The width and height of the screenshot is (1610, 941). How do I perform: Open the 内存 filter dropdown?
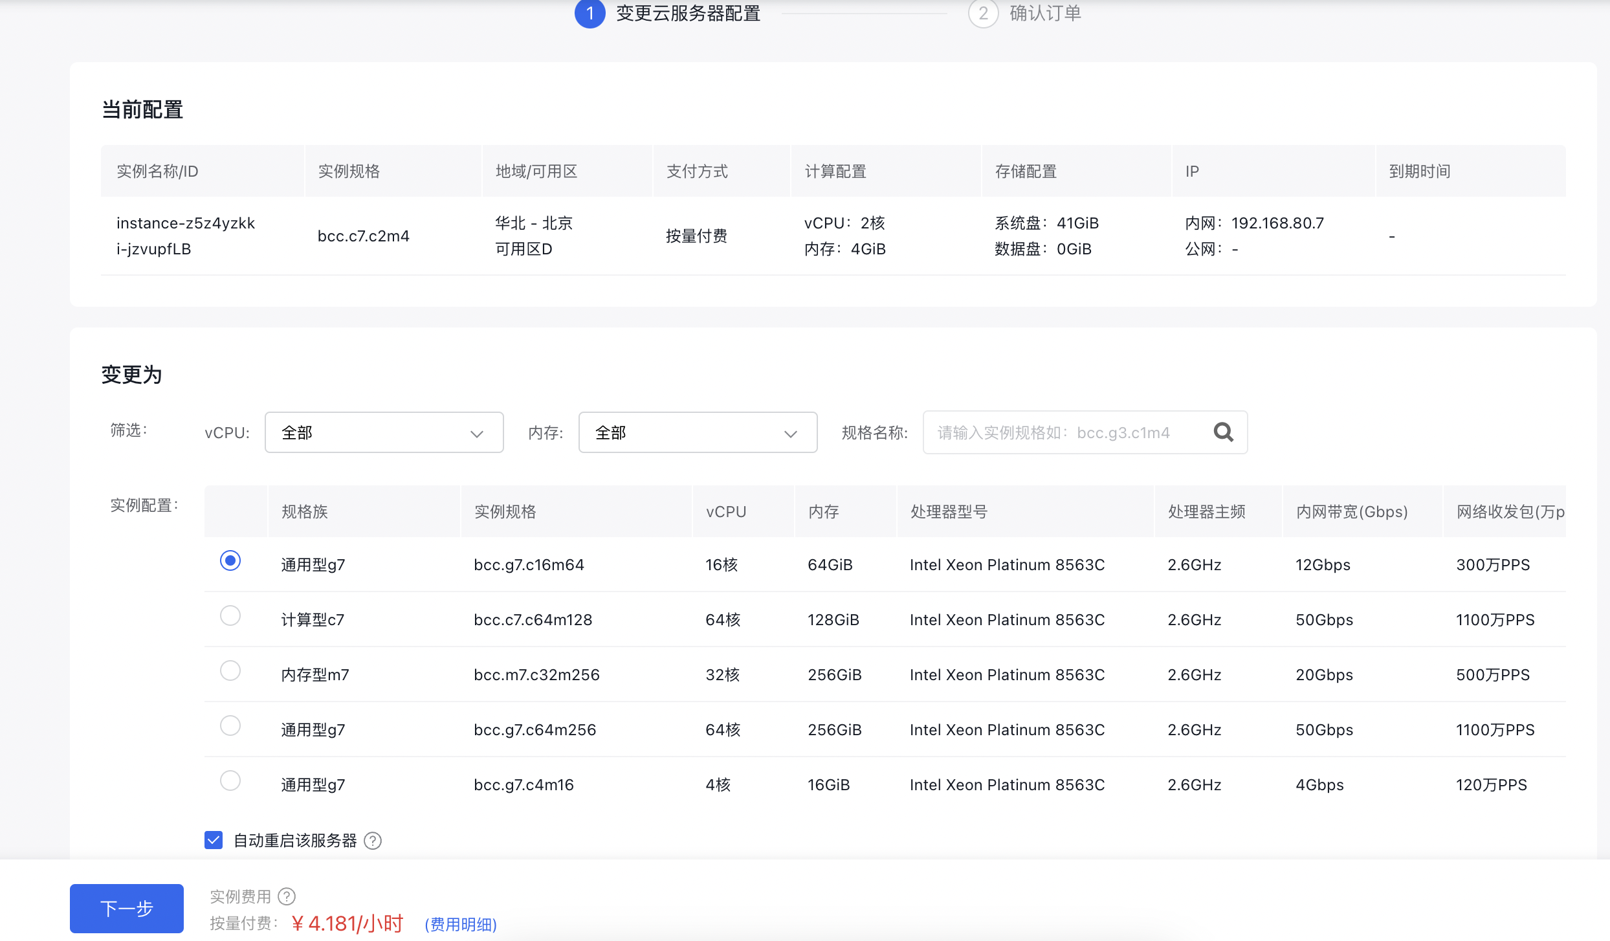tap(698, 432)
